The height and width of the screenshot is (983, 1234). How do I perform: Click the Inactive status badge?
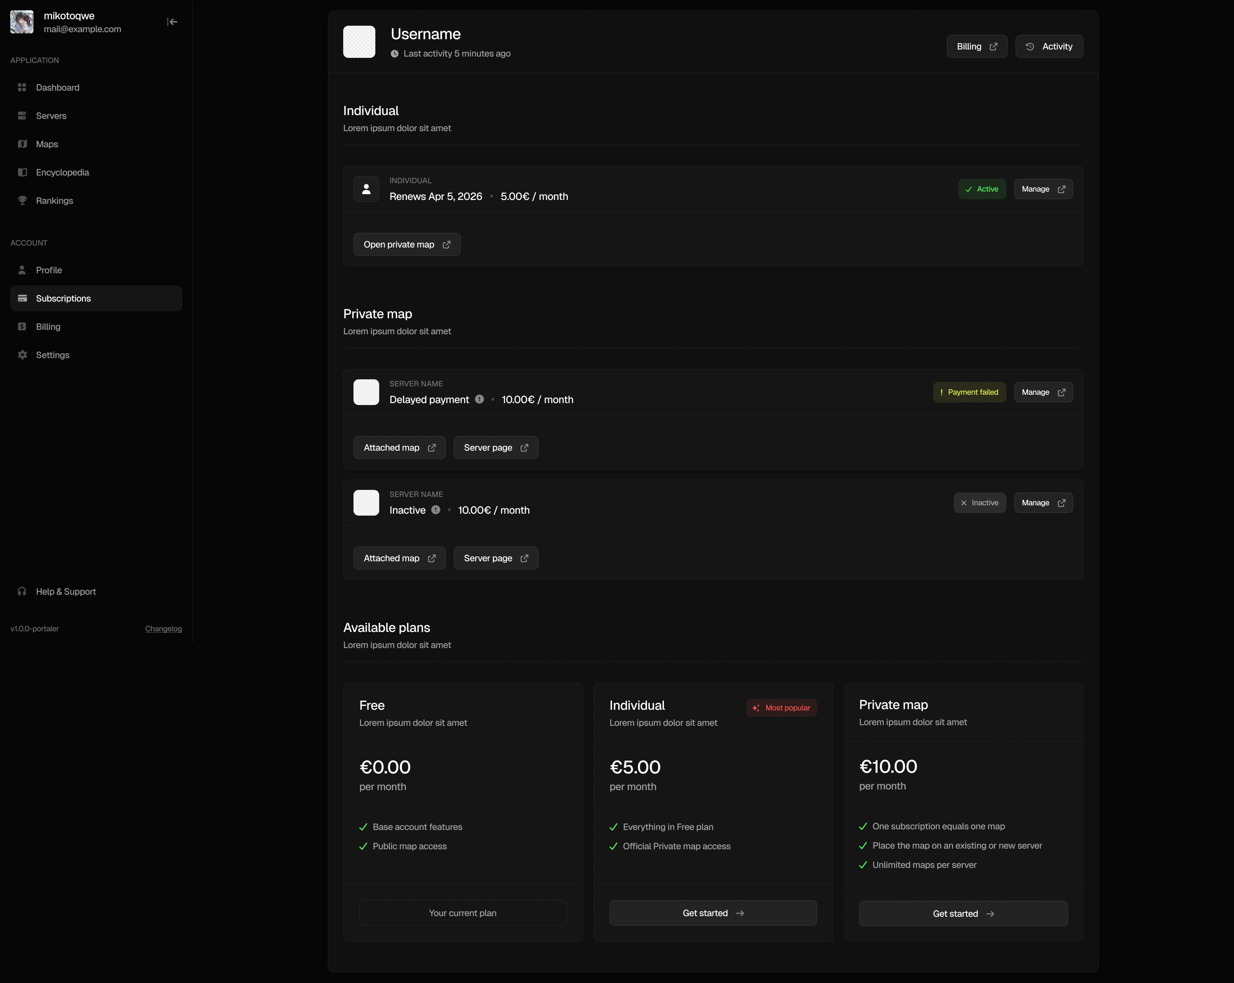click(x=980, y=503)
